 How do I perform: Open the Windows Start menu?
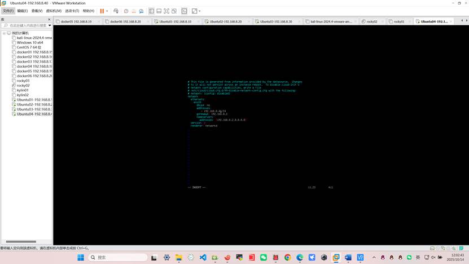(81, 257)
